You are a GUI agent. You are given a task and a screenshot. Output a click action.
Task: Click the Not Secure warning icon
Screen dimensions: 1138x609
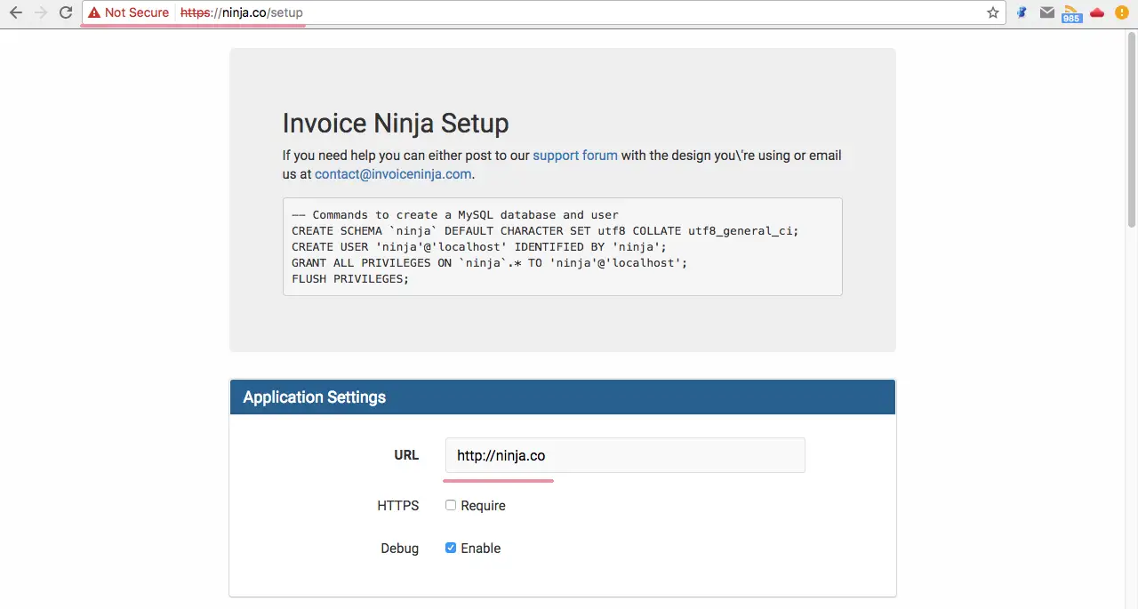pos(94,12)
